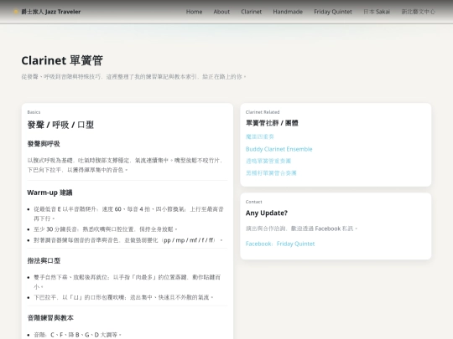
Task: Open the Facebook: Friday Quintet link
Action: [280, 244]
